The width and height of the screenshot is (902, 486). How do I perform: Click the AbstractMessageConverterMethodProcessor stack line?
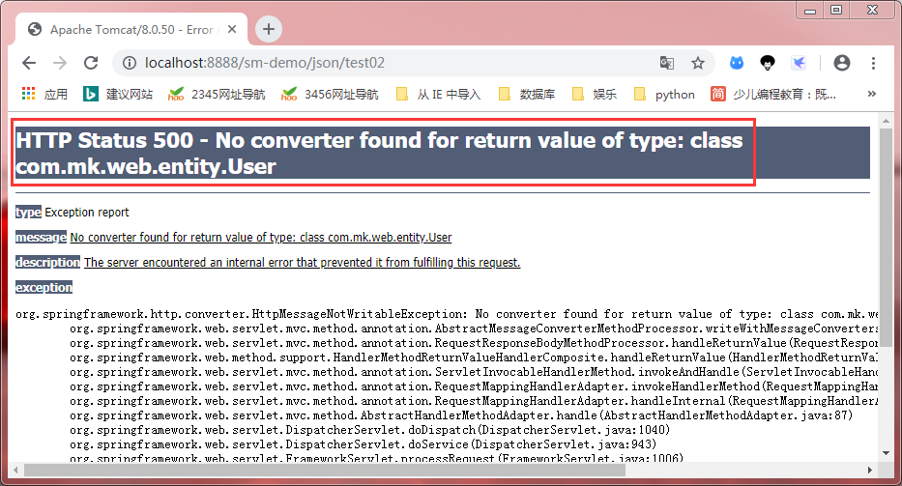pyautogui.click(x=474, y=329)
